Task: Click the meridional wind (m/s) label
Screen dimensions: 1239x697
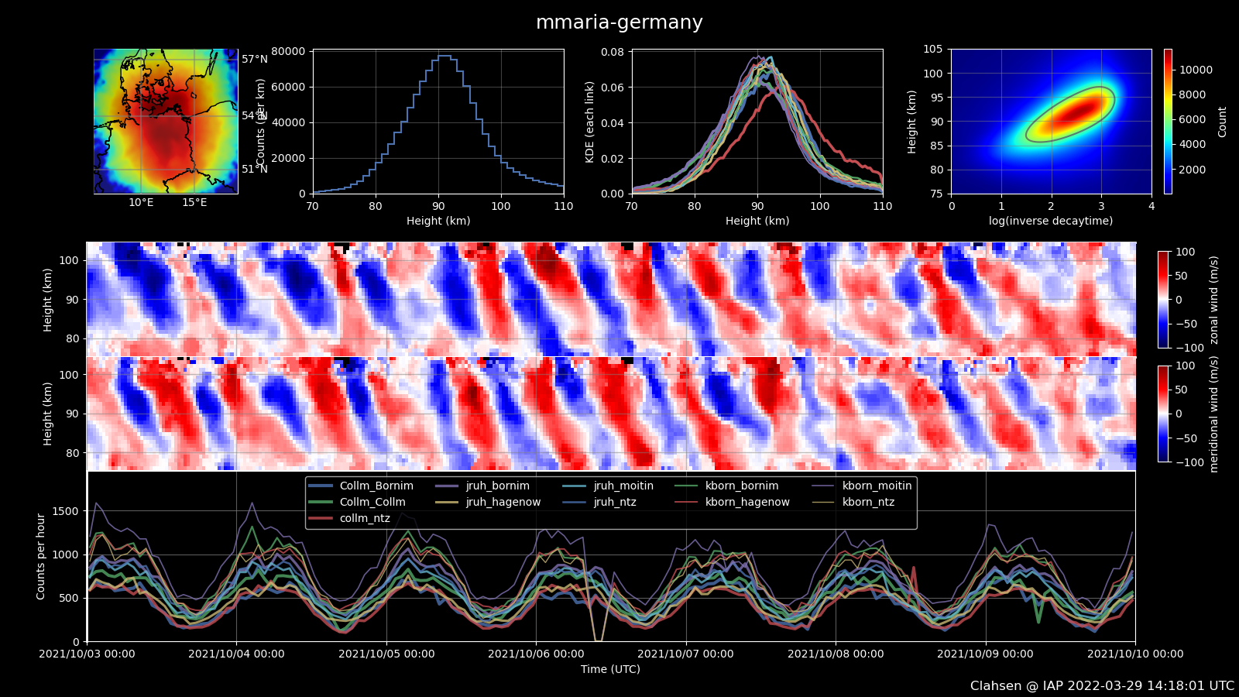Action: tap(1213, 414)
